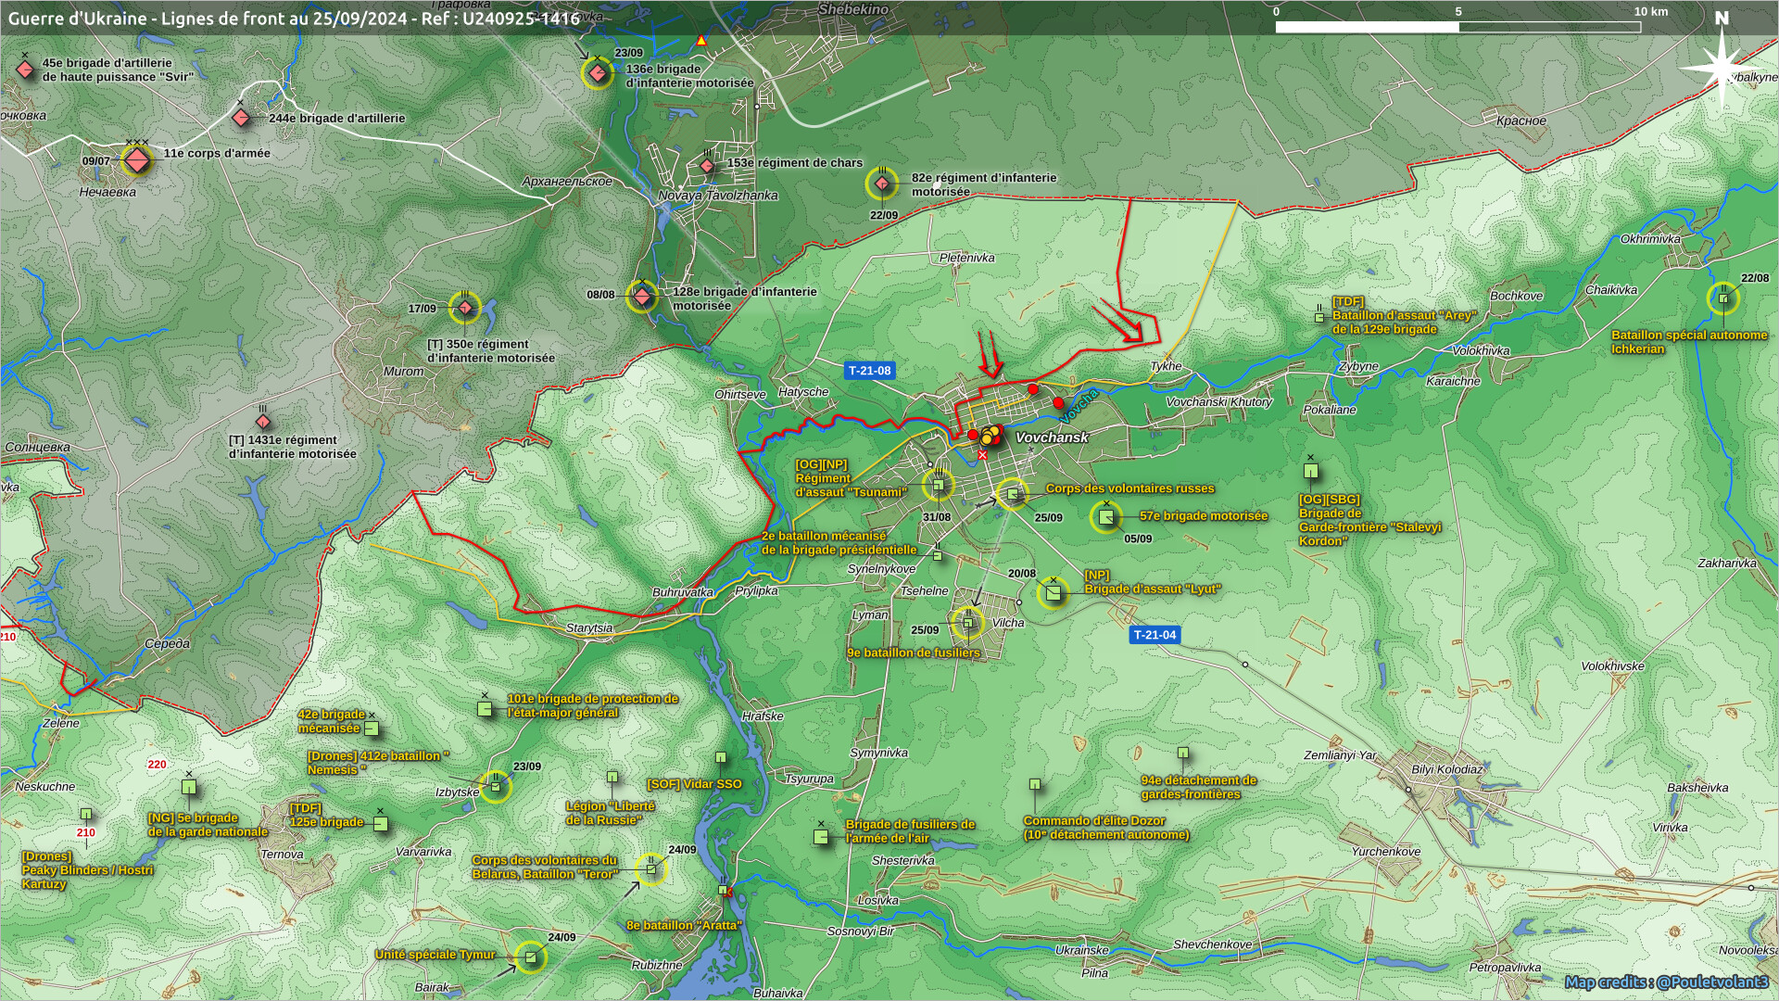Select the 244e brigade d'artillerie unit icon
1779x1001 pixels.
point(241,118)
